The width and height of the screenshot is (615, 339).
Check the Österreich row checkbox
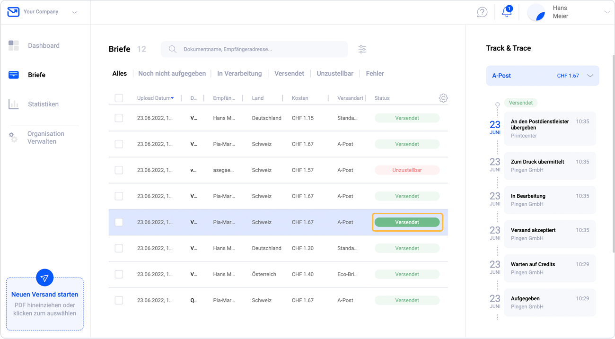(x=119, y=274)
